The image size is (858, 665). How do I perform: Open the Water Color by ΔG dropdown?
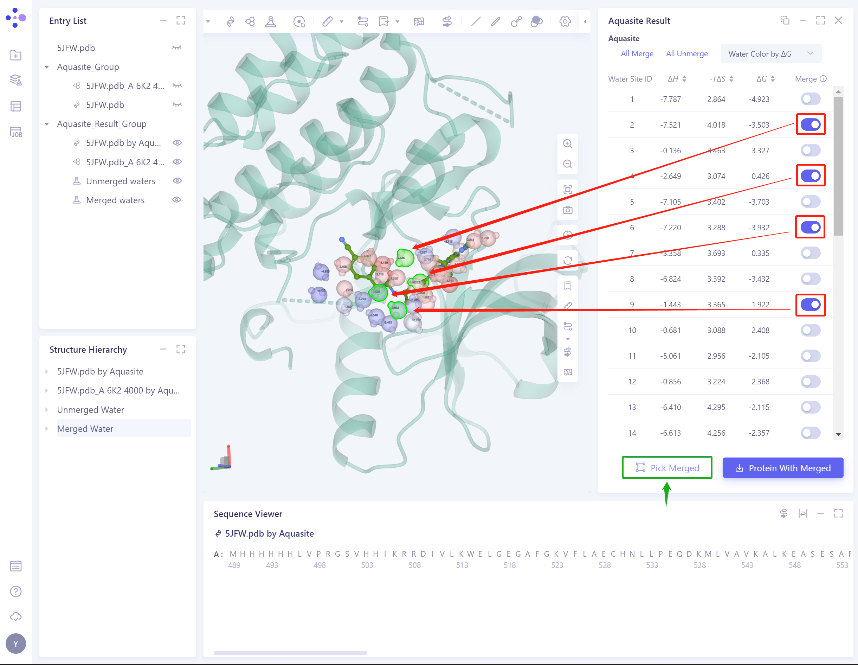point(770,54)
